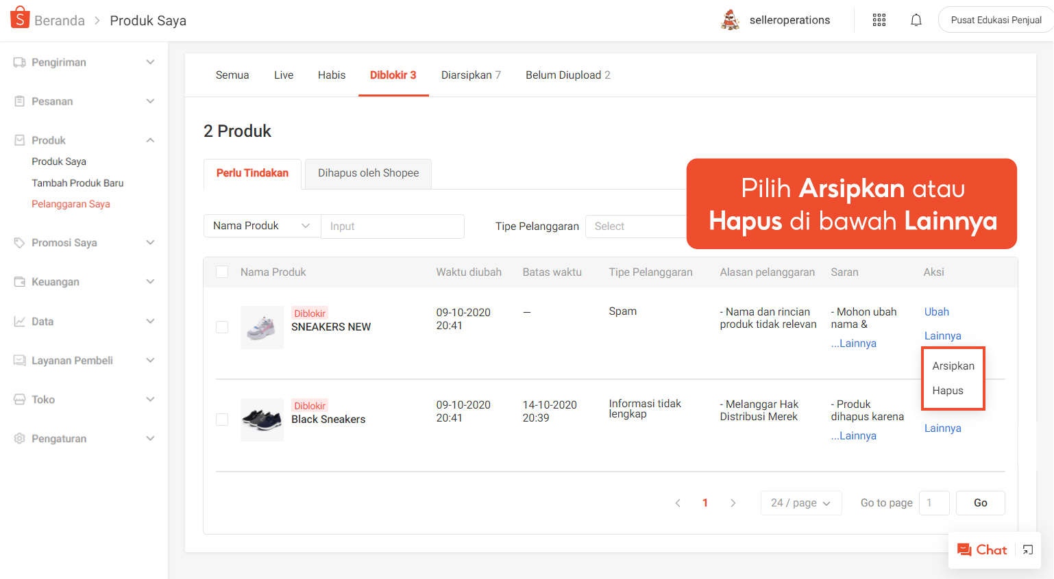The width and height of the screenshot is (1054, 579).
Task: Check the Black Sneakers row checkbox
Action: [222, 420]
